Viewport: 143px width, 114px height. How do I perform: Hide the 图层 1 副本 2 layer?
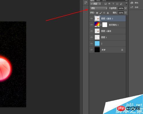(x=92, y=18)
